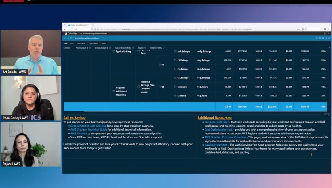Click the dashboard reset icon
332x188 pixels.
(71, 38)
